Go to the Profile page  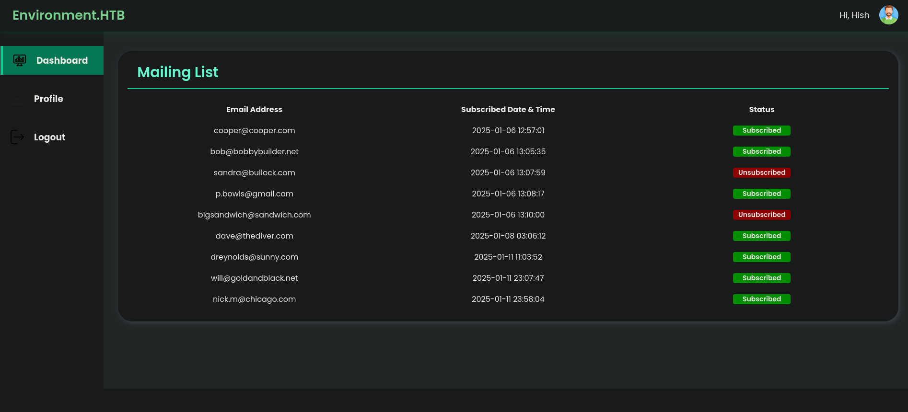click(48, 99)
